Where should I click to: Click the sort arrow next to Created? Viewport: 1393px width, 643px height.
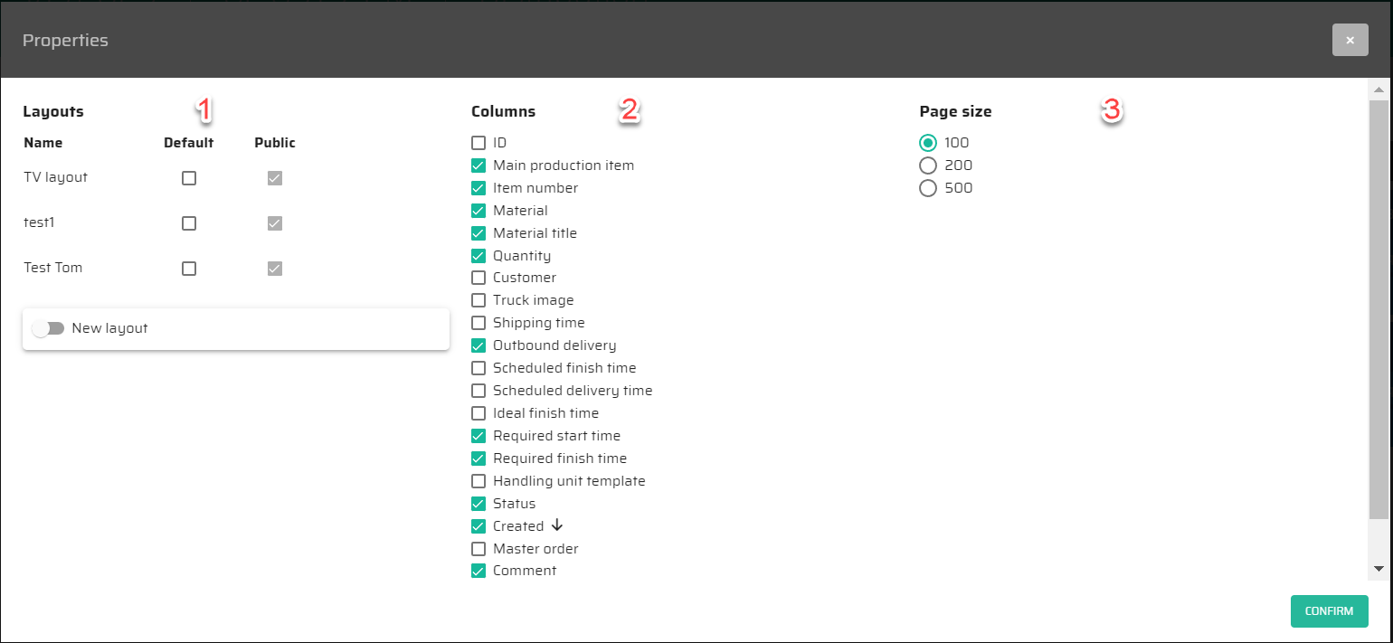tap(557, 525)
